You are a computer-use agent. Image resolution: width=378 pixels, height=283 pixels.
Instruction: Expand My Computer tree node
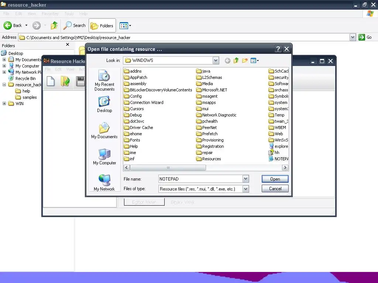(4, 66)
